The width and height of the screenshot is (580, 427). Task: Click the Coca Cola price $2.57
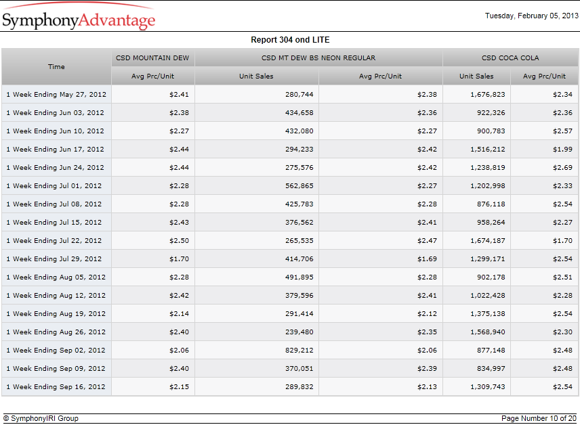(562, 131)
